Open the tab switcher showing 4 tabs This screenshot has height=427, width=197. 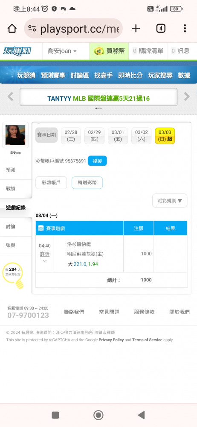(160, 28)
